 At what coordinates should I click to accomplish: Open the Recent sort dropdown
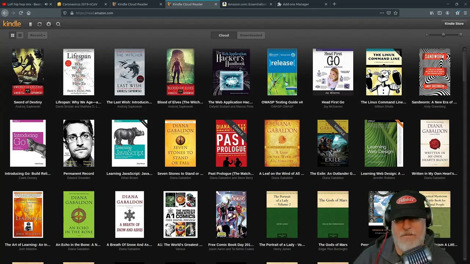(x=37, y=35)
